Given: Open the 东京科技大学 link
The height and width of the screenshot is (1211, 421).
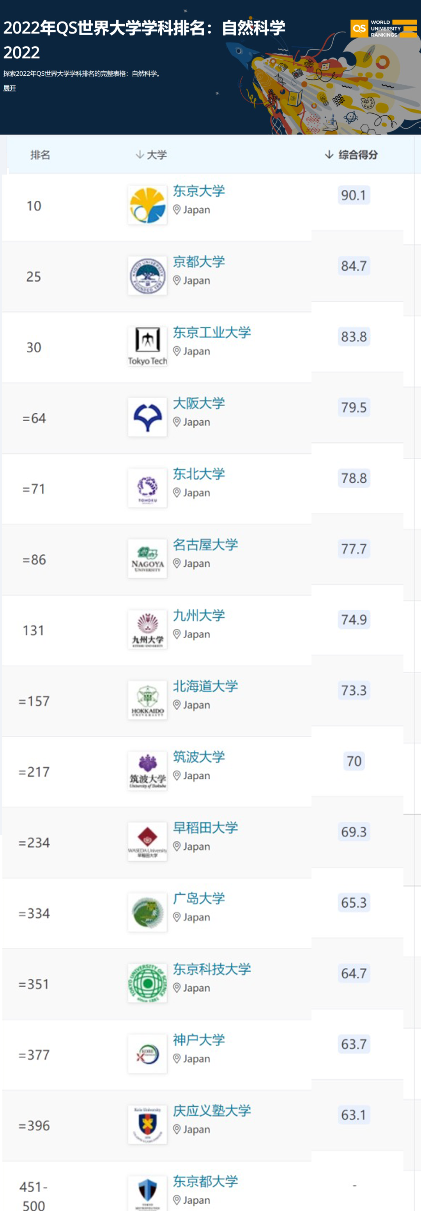Looking at the screenshot, I should [212, 969].
